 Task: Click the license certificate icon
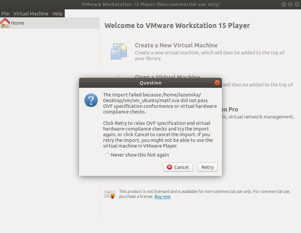coord(110,194)
